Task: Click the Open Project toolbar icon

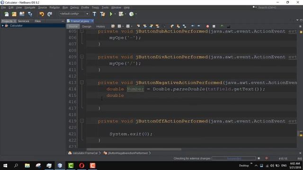Action: tap(22, 14)
